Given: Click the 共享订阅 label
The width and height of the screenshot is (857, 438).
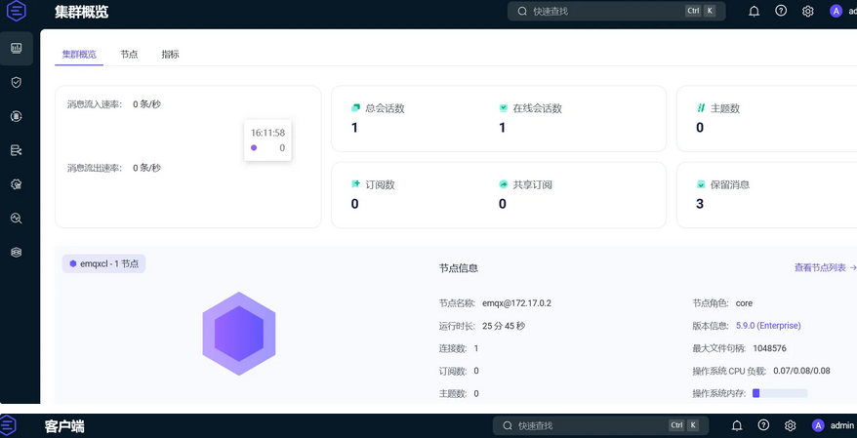Looking at the screenshot, I should click(x=532, y=184).
